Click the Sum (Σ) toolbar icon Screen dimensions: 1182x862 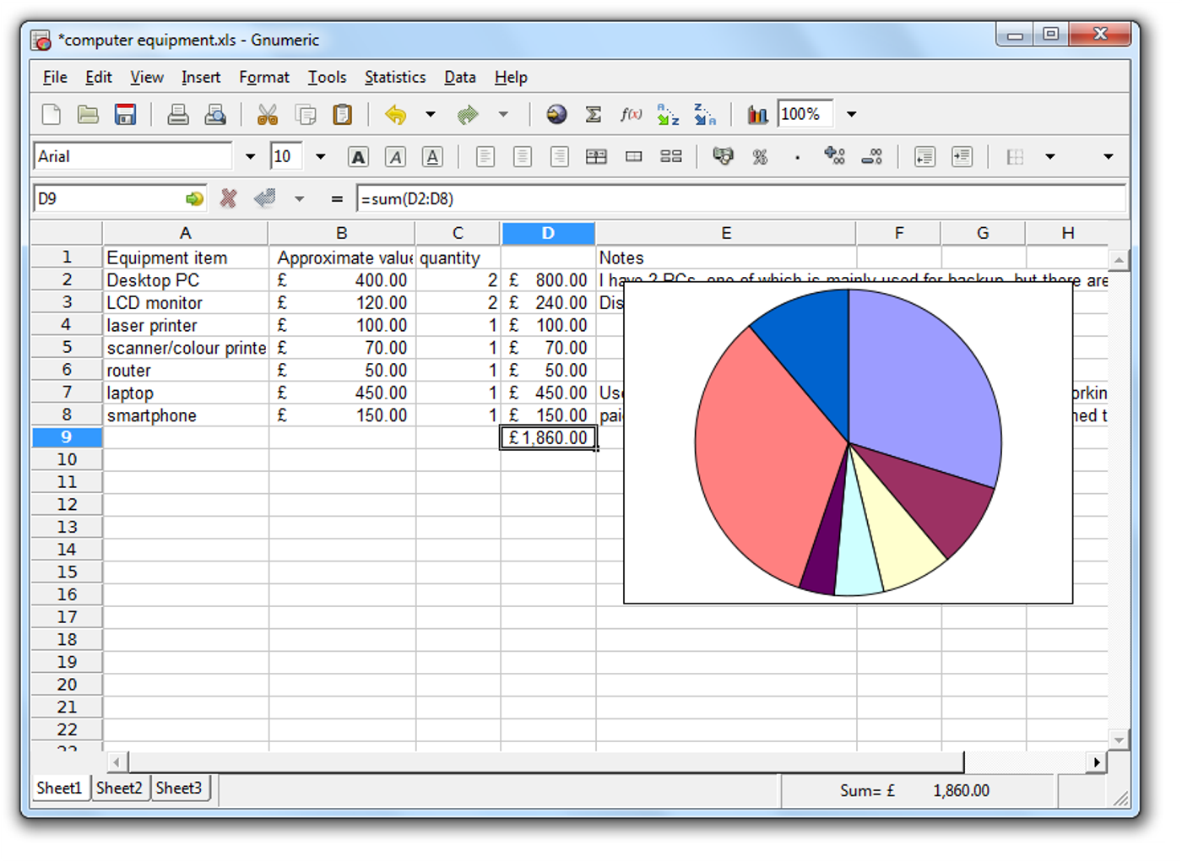pyautogui.click(x=594, y=114)
